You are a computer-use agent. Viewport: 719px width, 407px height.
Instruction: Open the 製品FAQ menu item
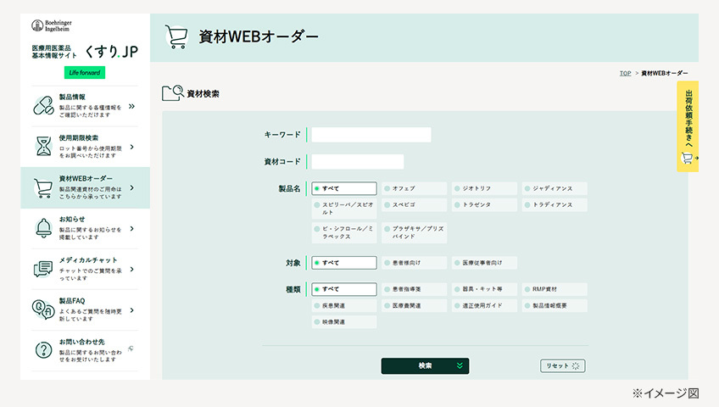click(85, 309)
